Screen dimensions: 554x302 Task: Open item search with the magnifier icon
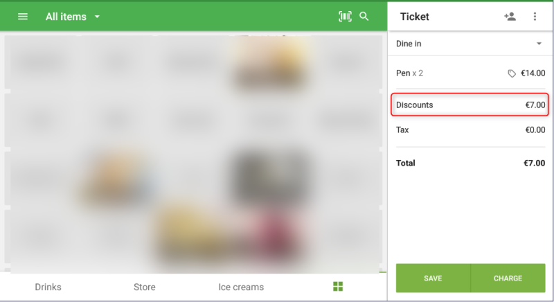(364, 17)
